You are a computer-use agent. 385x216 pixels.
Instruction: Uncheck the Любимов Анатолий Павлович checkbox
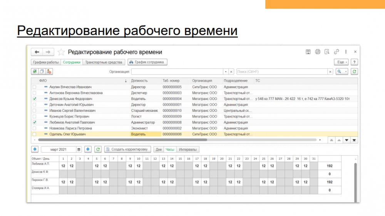pyautogui.click(x=34, y=122)
